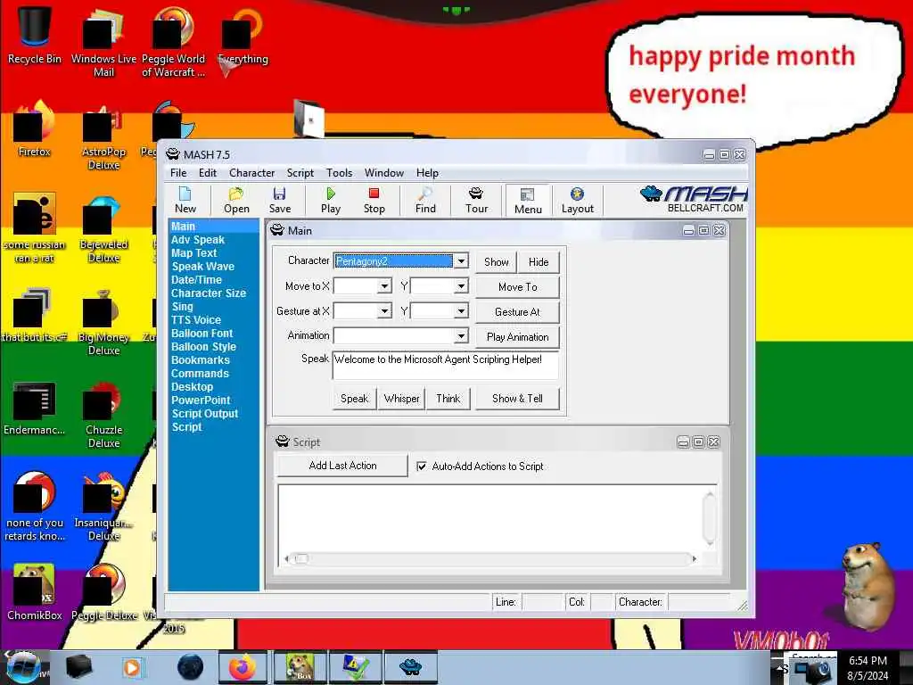Open the File menu
913x685 pixels.
(x=178, y=173)
